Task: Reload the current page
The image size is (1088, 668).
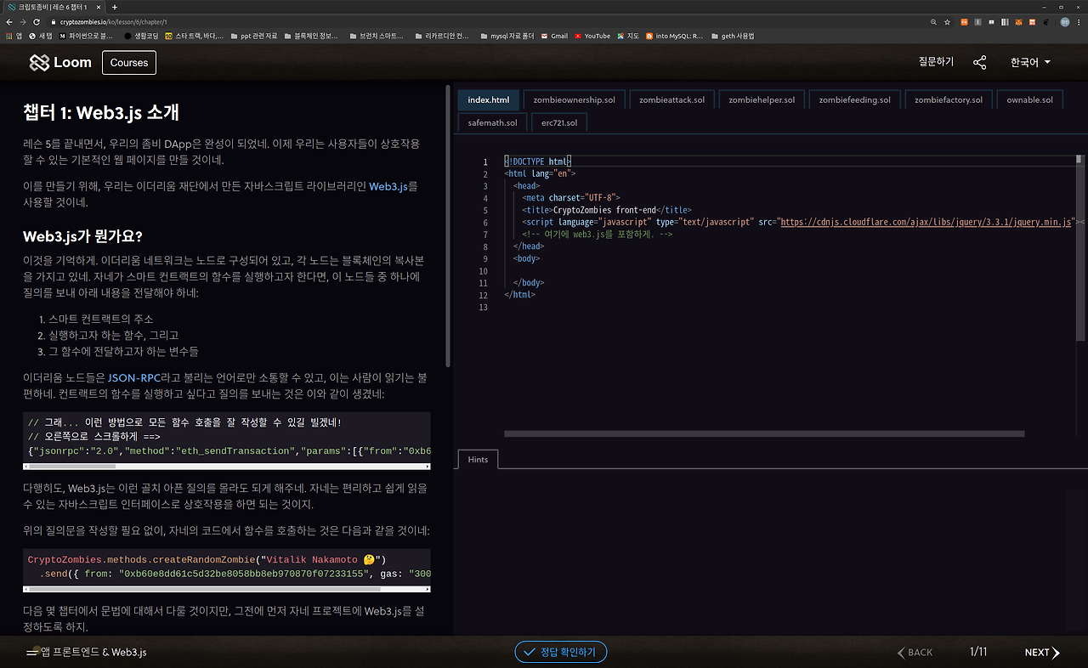Action: click(x=36, y=21)
